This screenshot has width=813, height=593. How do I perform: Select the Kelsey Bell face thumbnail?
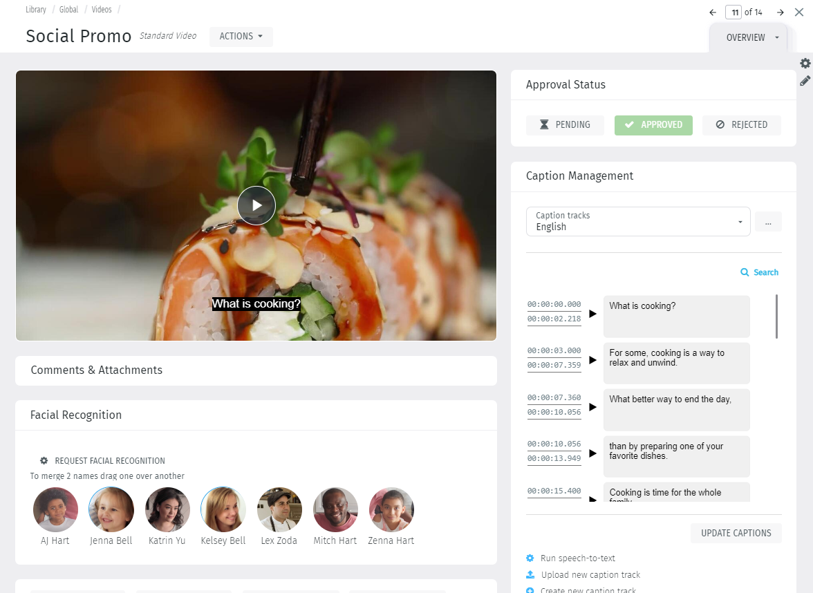point(223,509)
